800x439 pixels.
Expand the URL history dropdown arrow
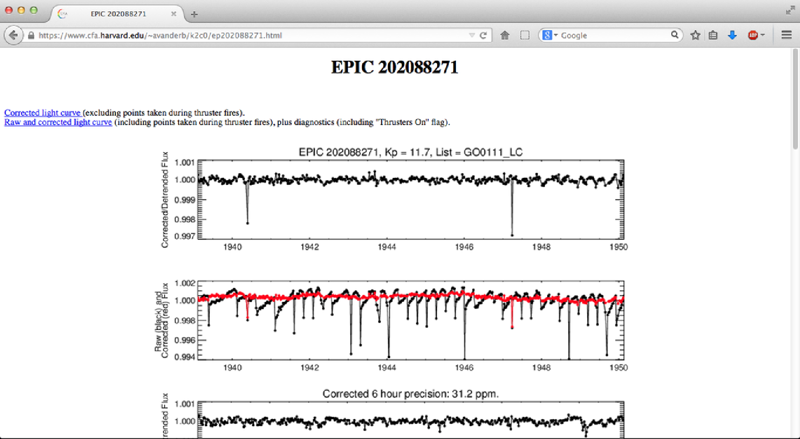[471, 35]
